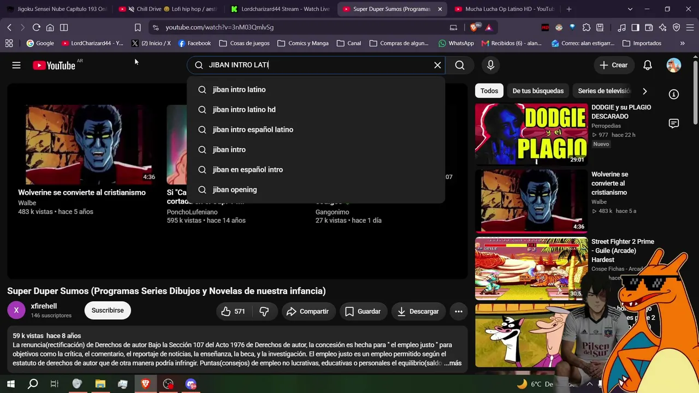Image resolution: width=699 pixels, height=393 pixels.
Task: Open a new browser tab
Action: coord(569,9)
